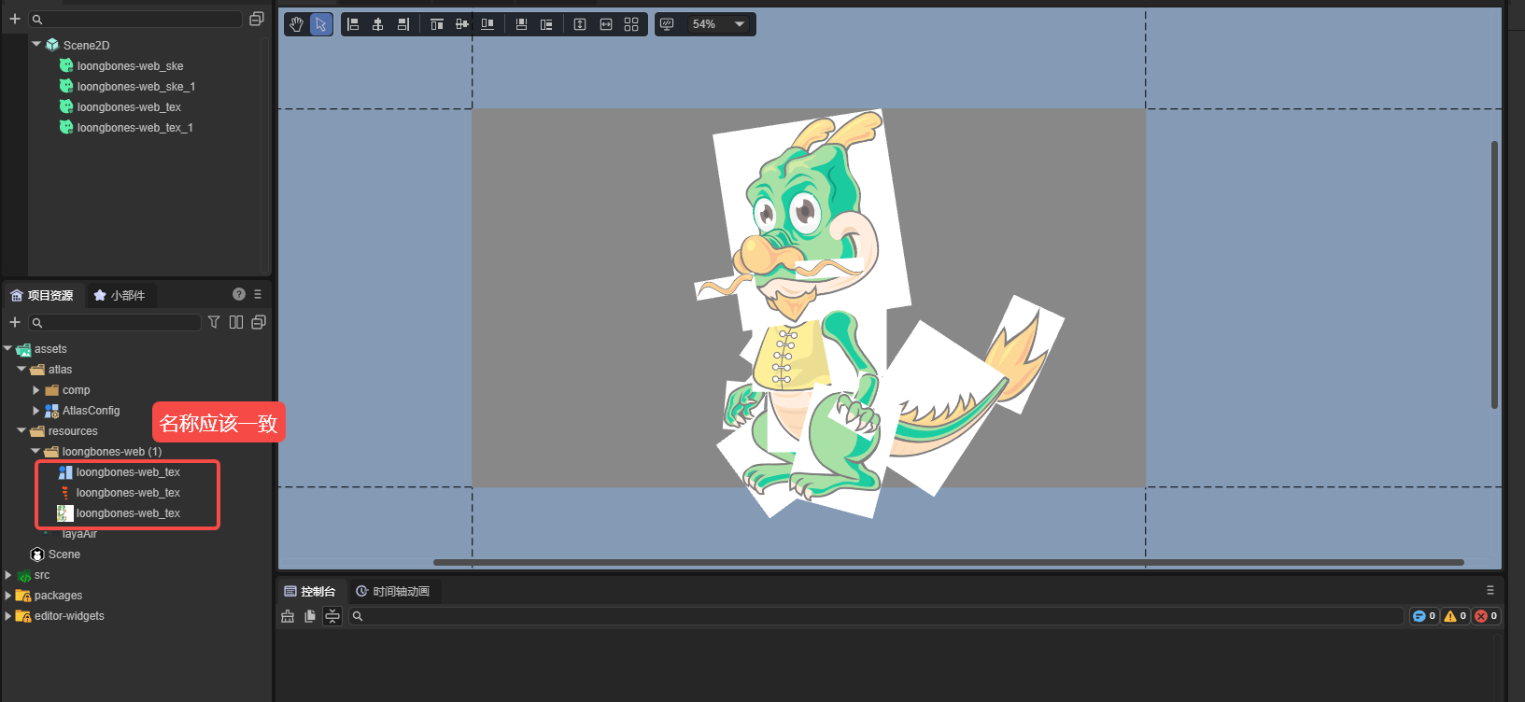Open the preview monitor icon in the toolbar
The image size is (1525, 702).
667,24
